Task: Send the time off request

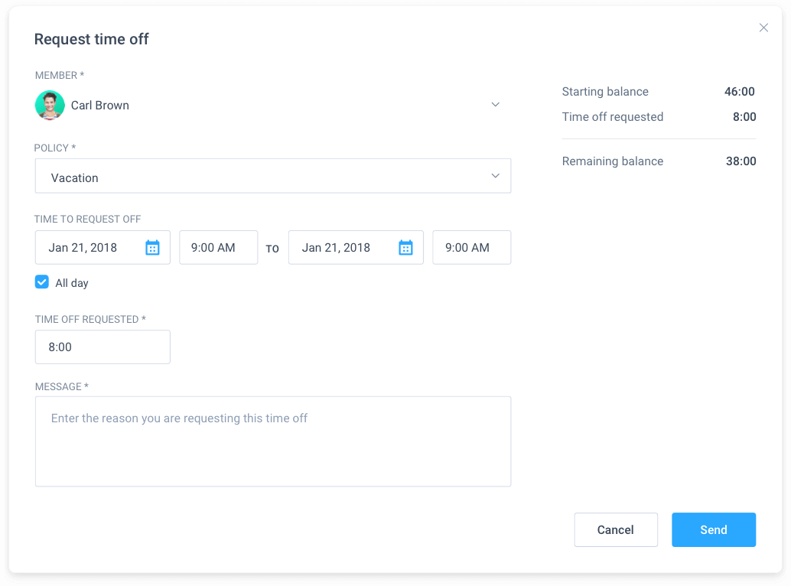Action: pos(713,529)
